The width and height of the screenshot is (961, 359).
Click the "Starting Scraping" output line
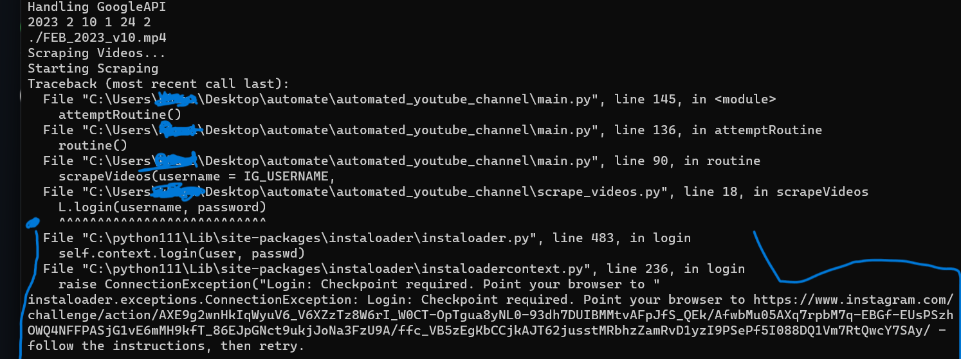[x=93, y=69]
